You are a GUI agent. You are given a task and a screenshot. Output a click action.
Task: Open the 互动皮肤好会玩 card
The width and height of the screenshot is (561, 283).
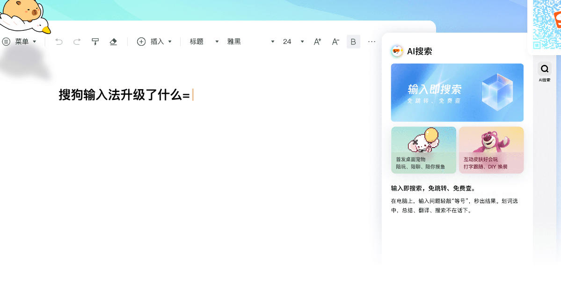click(491, 150)
